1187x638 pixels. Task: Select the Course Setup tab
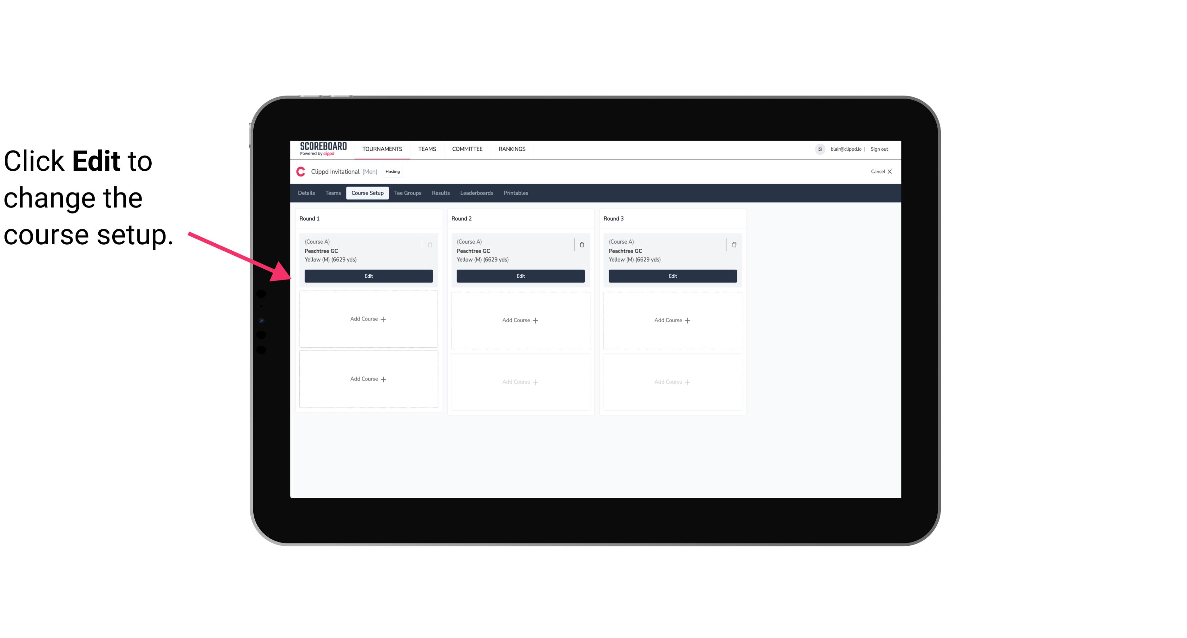(x=367, y=192)
